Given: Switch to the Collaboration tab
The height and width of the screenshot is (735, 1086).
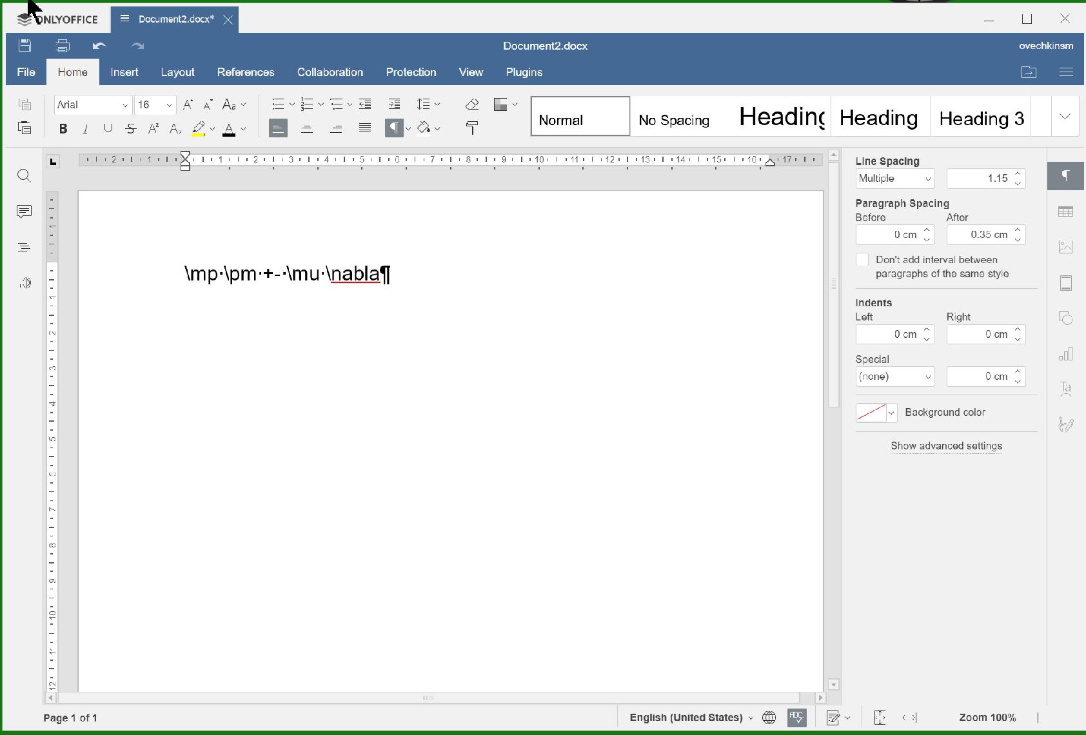Looking at the screenshot, I should (330, 72).
